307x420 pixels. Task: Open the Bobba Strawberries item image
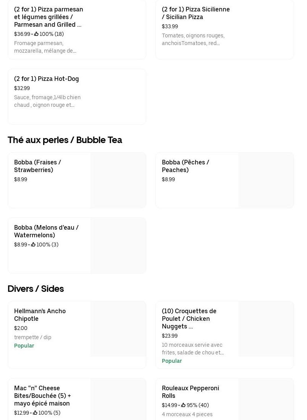click(x=118, y=180)
